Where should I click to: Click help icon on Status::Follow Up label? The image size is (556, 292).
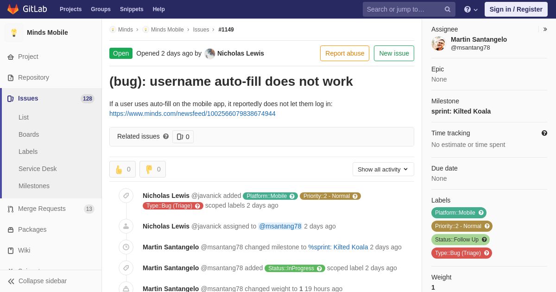[484, 240]
